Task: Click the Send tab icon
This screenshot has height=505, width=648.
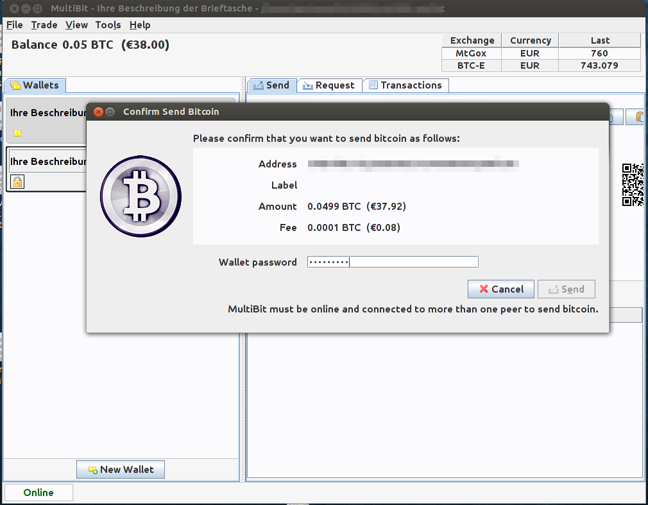Action: point(259,85)
